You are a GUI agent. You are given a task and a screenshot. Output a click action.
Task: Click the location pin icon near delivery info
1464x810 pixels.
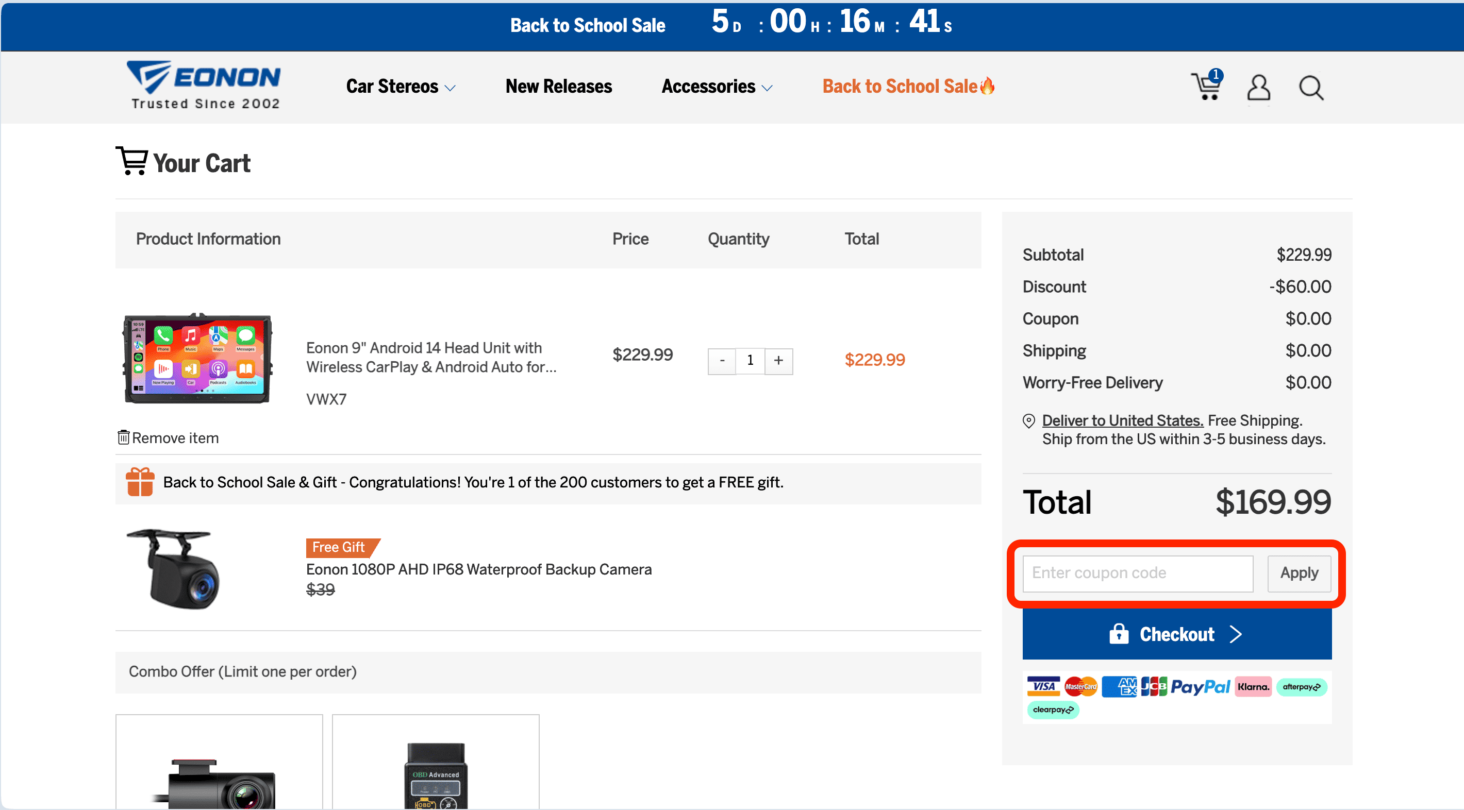point(1028,421)
